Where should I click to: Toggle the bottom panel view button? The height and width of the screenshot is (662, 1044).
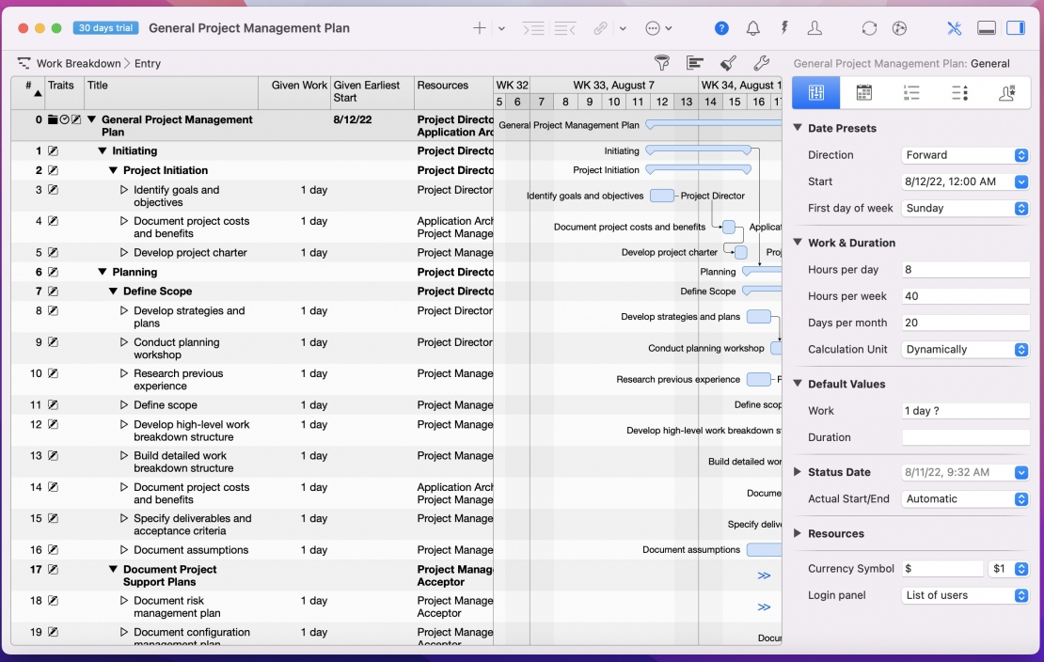tap(987, 28)
